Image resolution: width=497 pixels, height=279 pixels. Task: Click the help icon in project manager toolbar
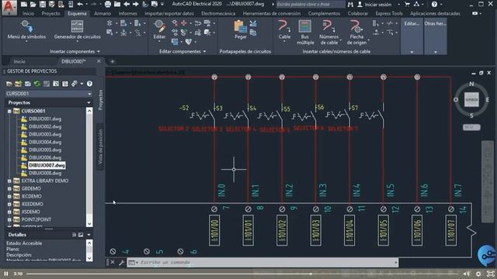click(x=90, y=84)
